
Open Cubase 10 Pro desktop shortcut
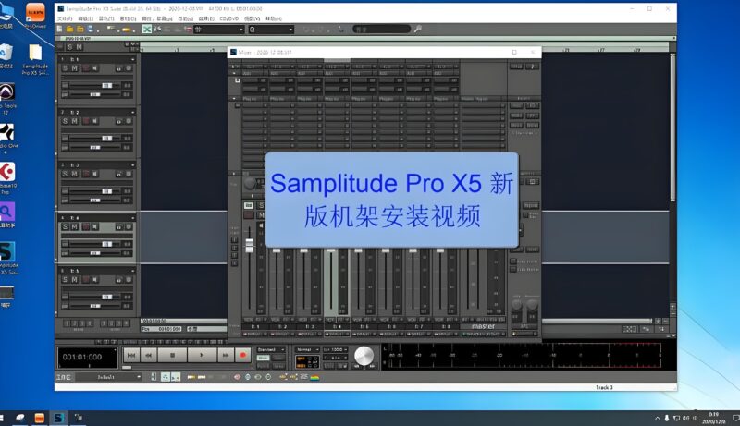click(x=7, y=178)
